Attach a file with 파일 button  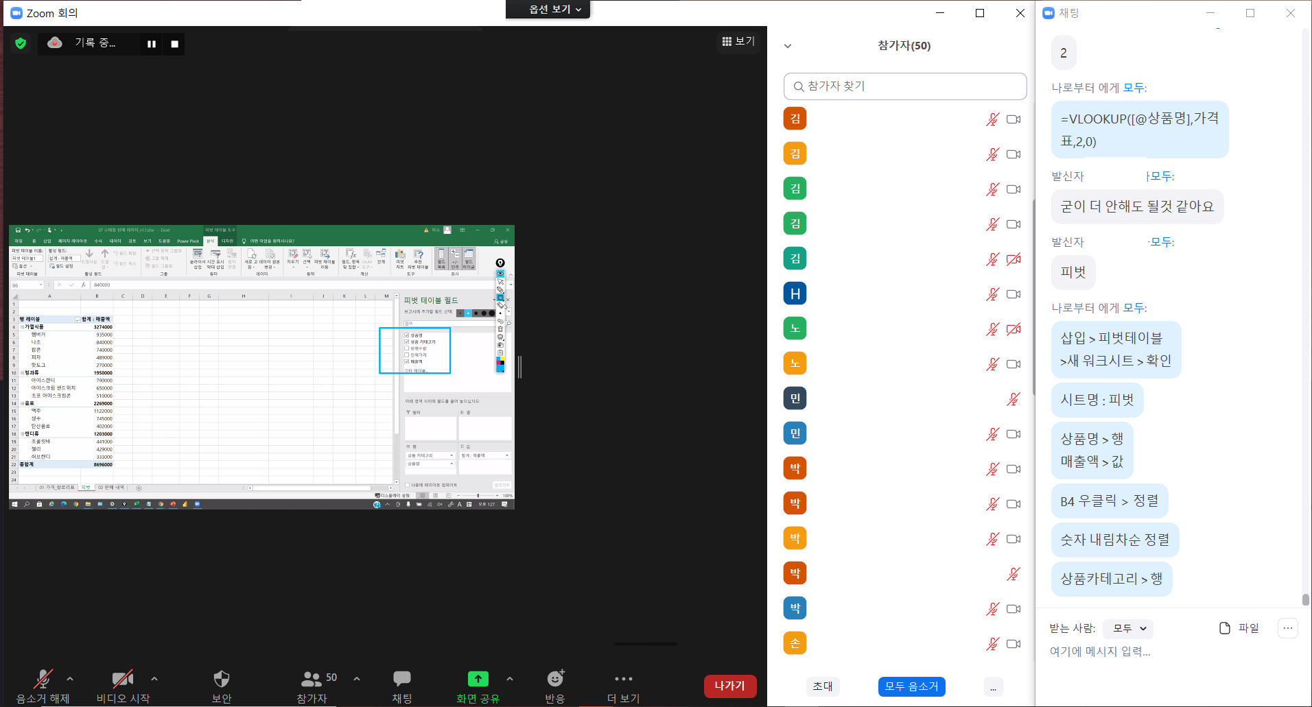tap(1239, 628)
